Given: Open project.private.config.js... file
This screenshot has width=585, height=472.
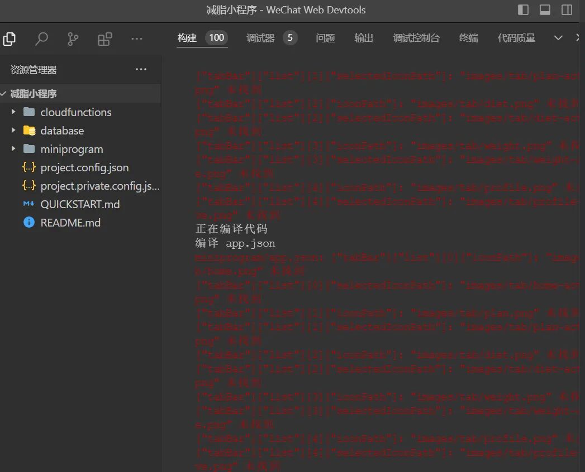Looking at the screenshot, I should click(100, 186).
